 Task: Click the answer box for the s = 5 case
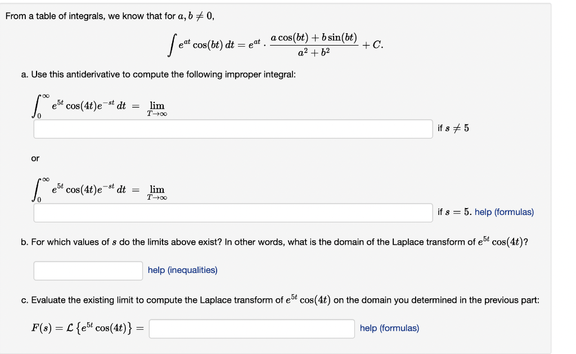232,213
